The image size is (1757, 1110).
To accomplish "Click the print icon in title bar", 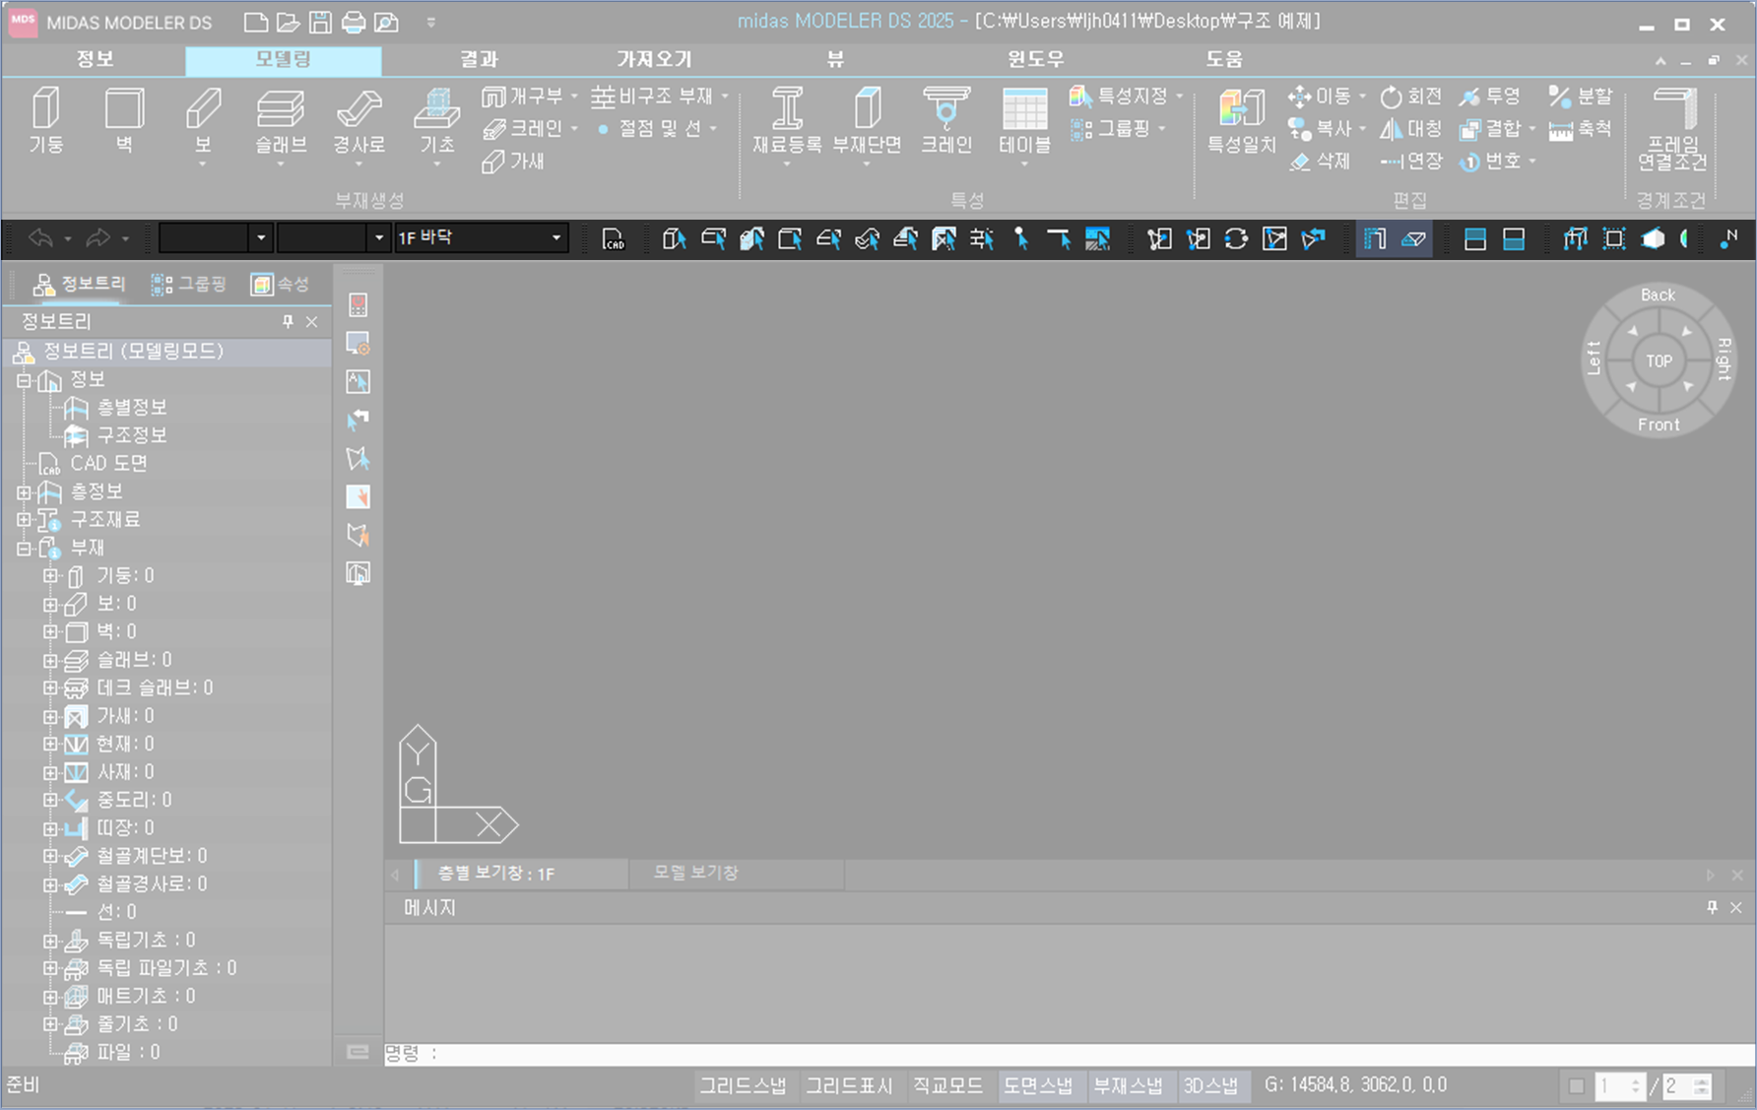I will (353, 22).
